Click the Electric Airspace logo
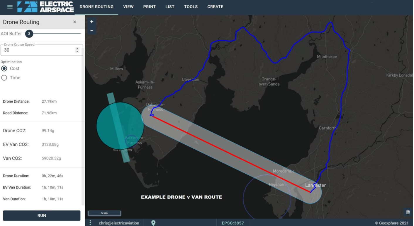This screenshot has width=414, height=226. pos(45,7)
